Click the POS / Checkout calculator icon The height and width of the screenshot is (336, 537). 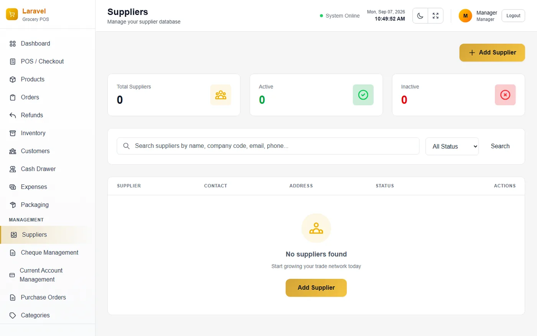(13, 61)
